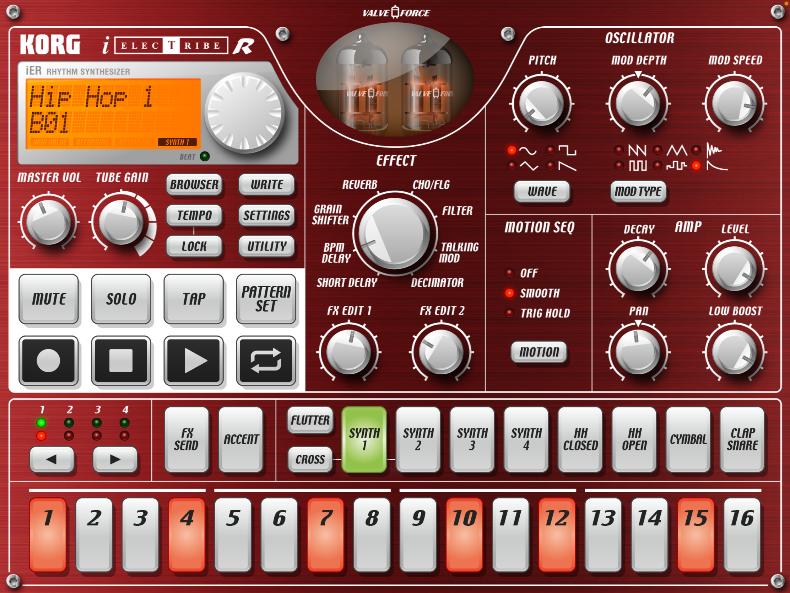Set Motion Seq to Off
This screenshot has width=790, height=593.
tap(510, 273)
